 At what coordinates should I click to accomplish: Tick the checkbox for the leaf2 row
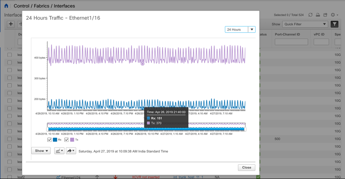point(9,177)
